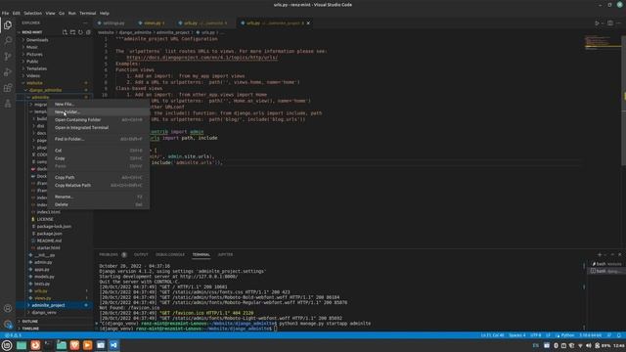Choose Delete from context menu
Screen dimensions: 626x352
98,204
